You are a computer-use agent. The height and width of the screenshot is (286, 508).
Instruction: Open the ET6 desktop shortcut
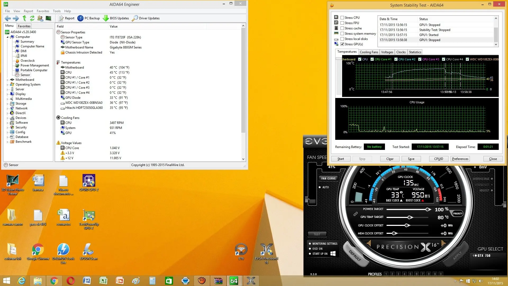click(241, 252)
